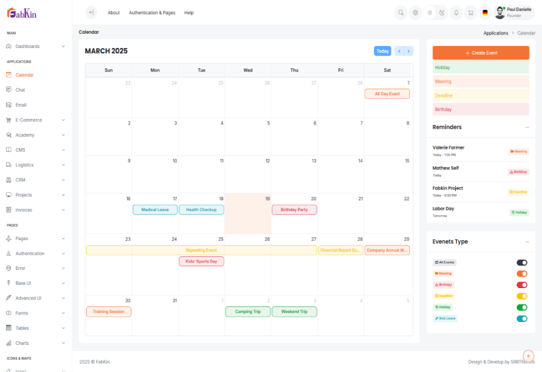Collapse sidebar using the header toggle icon
This screenshot has width=542, height=372.
click(91, 12)
